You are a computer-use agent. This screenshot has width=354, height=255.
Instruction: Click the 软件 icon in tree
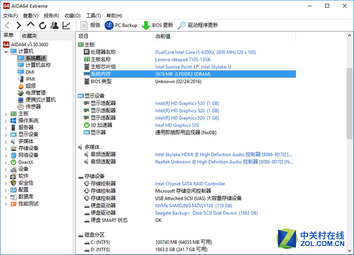(13, 176)
